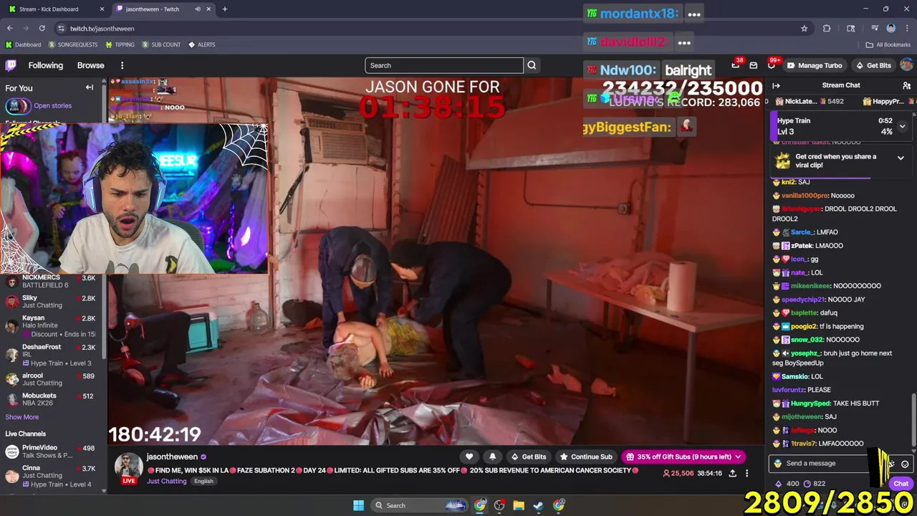Open the chat community users list
The image size is (917, 516).
point(906,85)
